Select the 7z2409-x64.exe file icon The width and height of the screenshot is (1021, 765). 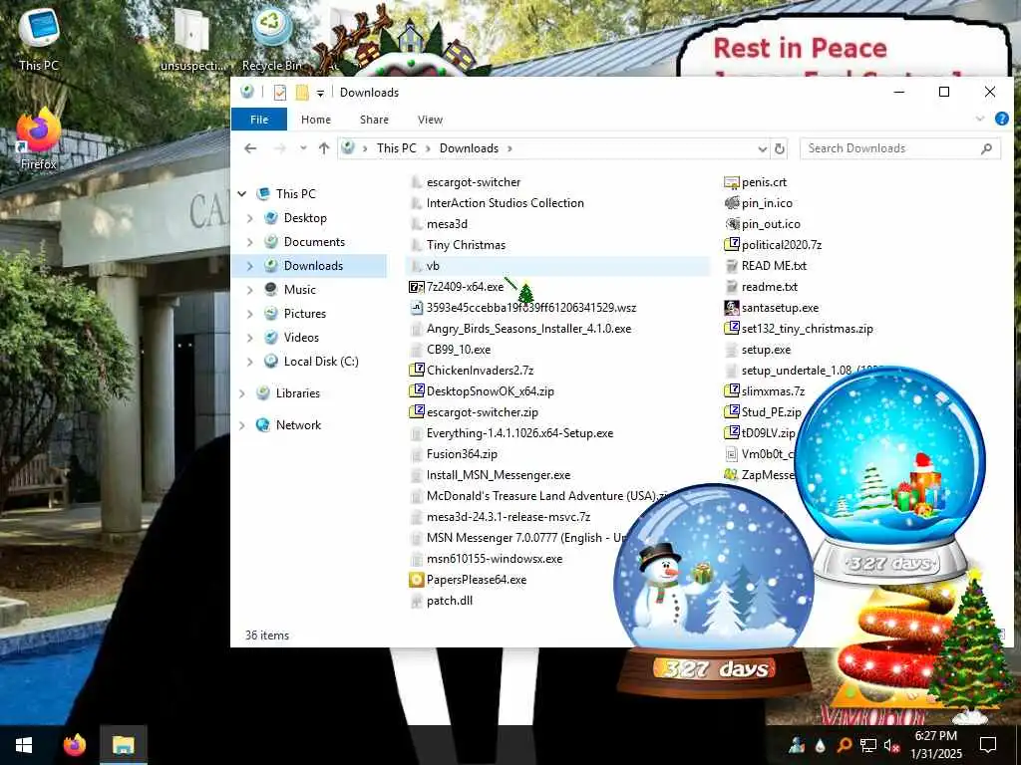(416, 287)
